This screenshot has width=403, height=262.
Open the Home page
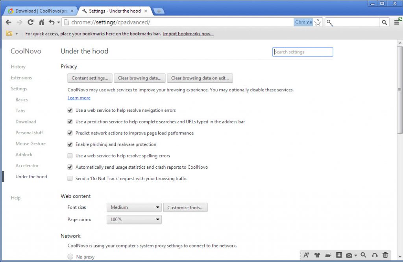click(x=41, y=22)
